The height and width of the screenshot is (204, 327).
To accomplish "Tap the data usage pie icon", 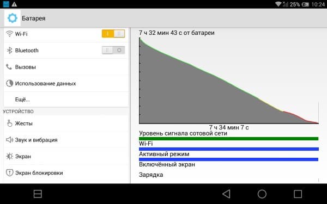I will (9, 83).
